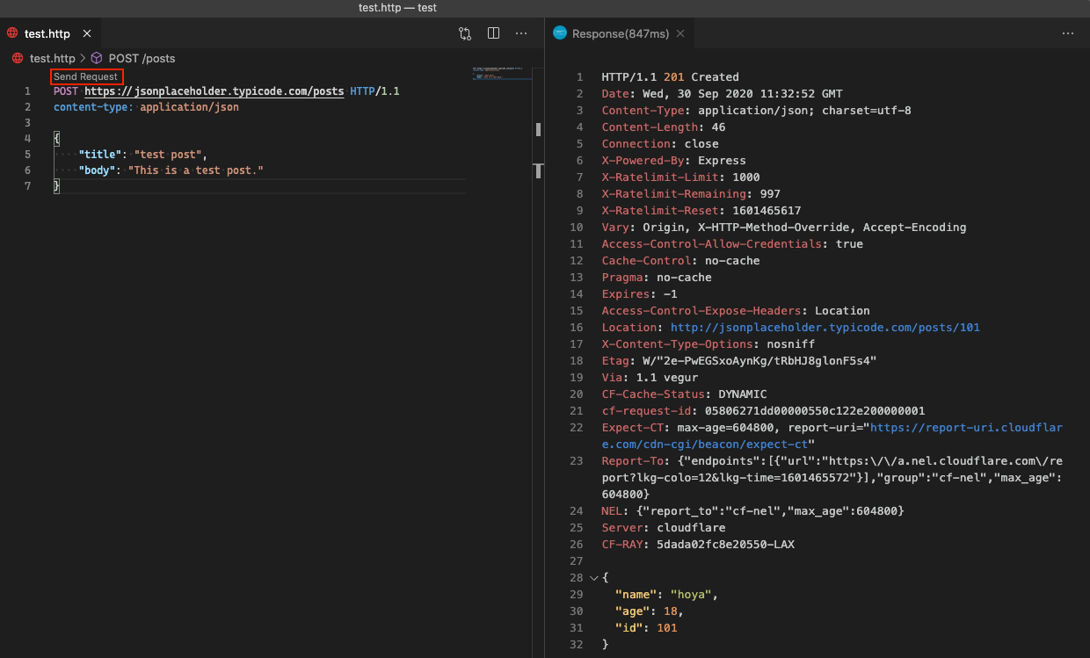Open the response panel's more actions menu
This screenshot has height=658, width=1090.
click(1068, 33)
